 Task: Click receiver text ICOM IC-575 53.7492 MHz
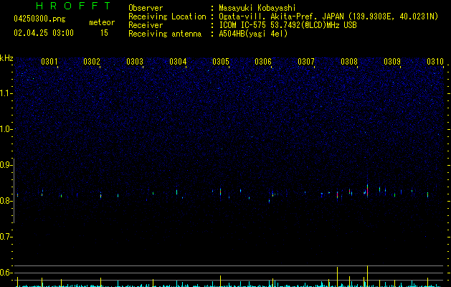288,25
